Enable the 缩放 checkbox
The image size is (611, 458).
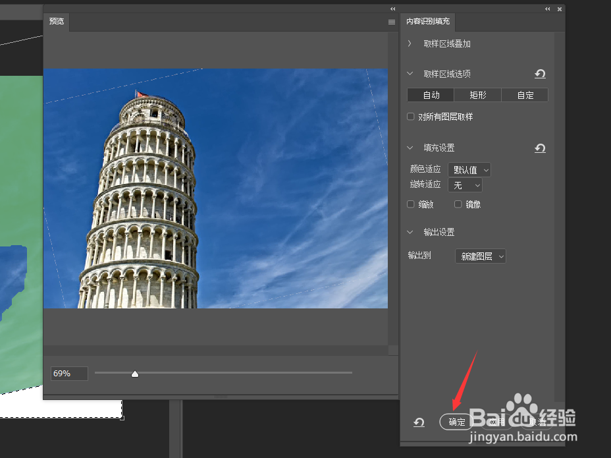click(x=410, y=204)
